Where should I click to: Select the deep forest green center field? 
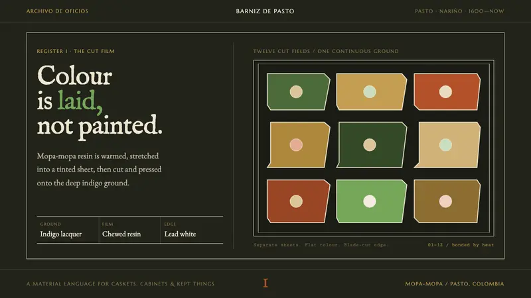pyautogui.click(x=372, y=145)
